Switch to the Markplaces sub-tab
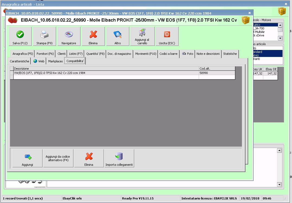The width and height of the screenshot is (292, 203). click(x=55, y=61)
